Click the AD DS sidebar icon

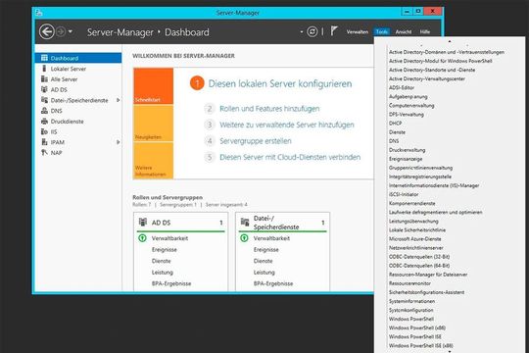point(44,89)
